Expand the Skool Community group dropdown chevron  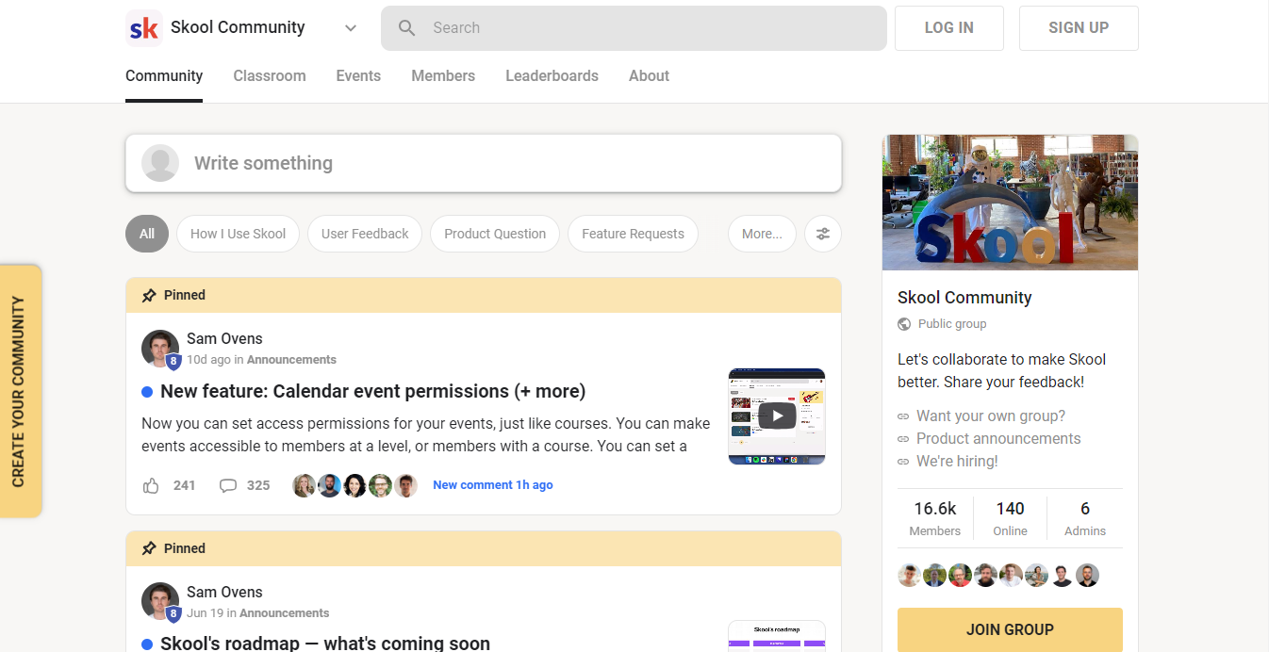point(351,28)
